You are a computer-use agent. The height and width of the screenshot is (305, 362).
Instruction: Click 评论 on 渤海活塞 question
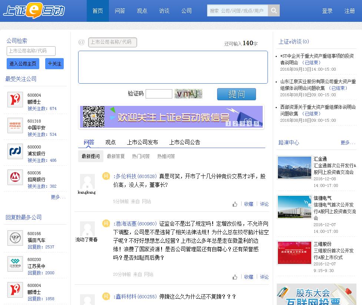click(264, 277)
